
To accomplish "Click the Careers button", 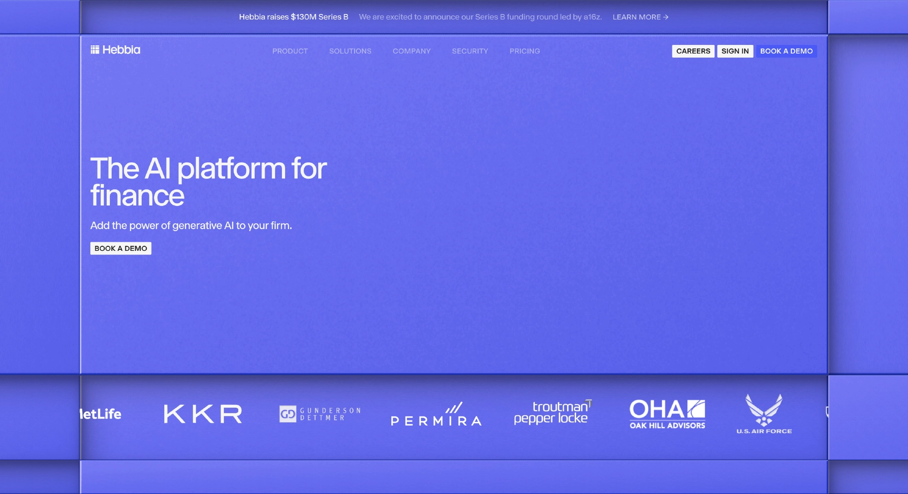I will click(x=693, y=51).
